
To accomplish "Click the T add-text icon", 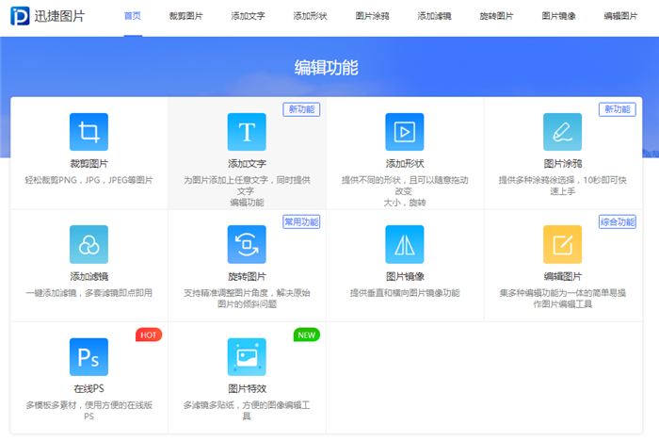I will pyautogui.click(x=247, y=132).
